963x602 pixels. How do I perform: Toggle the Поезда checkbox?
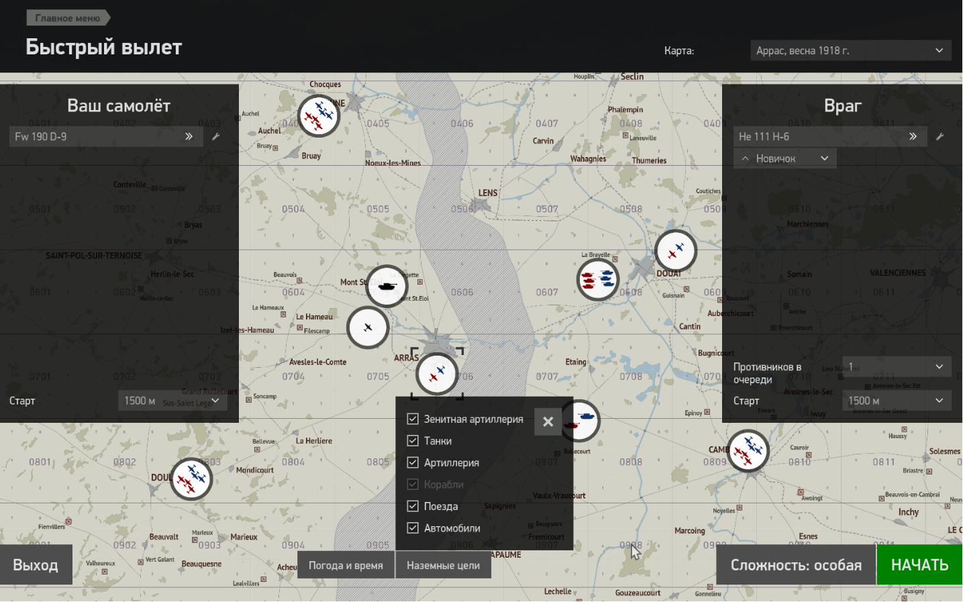(413, 506)
